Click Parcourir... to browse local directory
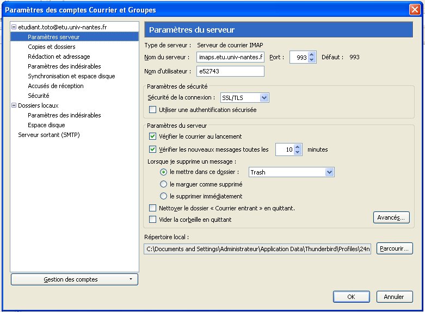 pos(394,249)
